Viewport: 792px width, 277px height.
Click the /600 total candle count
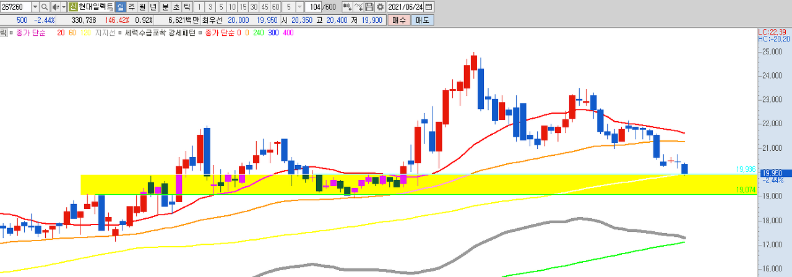[x=330, y=7]
